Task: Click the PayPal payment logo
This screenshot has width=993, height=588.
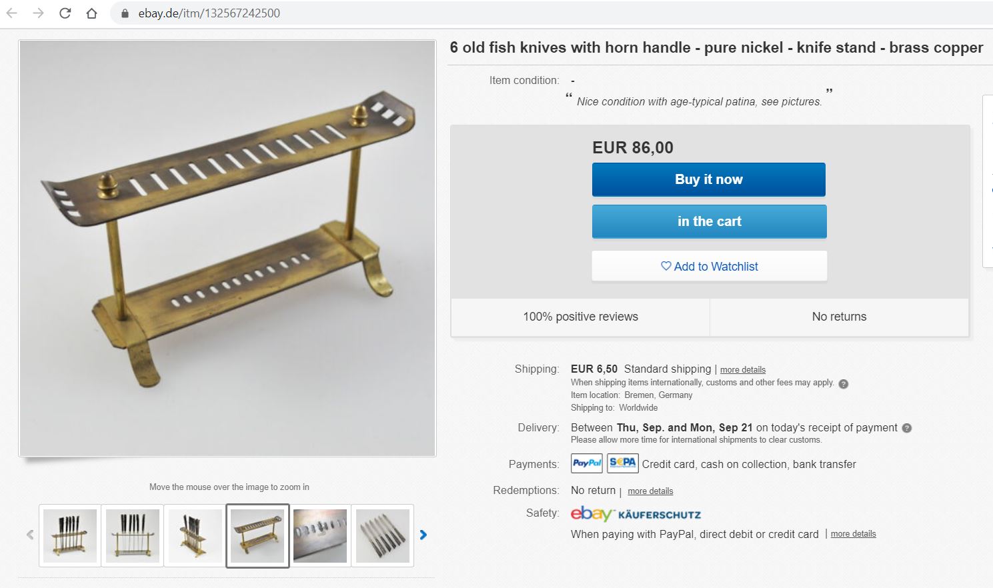Action: tap(587, 463)
